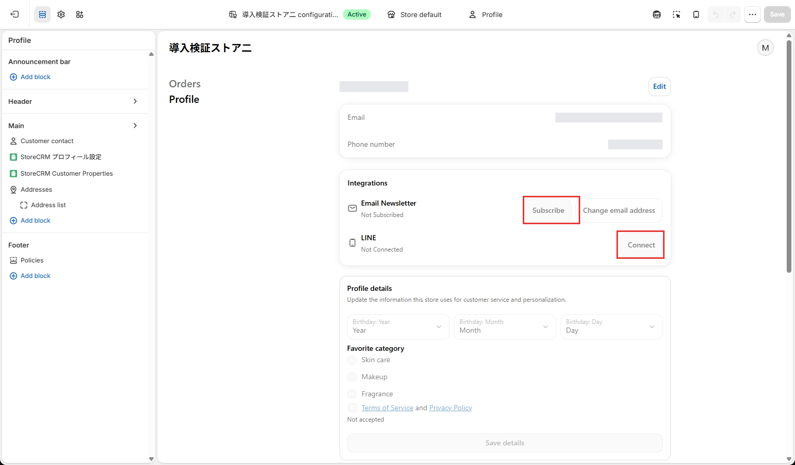Click the Subscribe button for Email Newsletter
Image resolution: width=795 pixels, height=465 pixels.
point(549,210)
